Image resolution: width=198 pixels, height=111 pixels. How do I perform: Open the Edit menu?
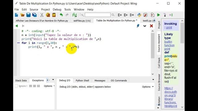coord(24,10)
